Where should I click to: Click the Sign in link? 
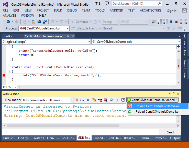tap(172, 11)
